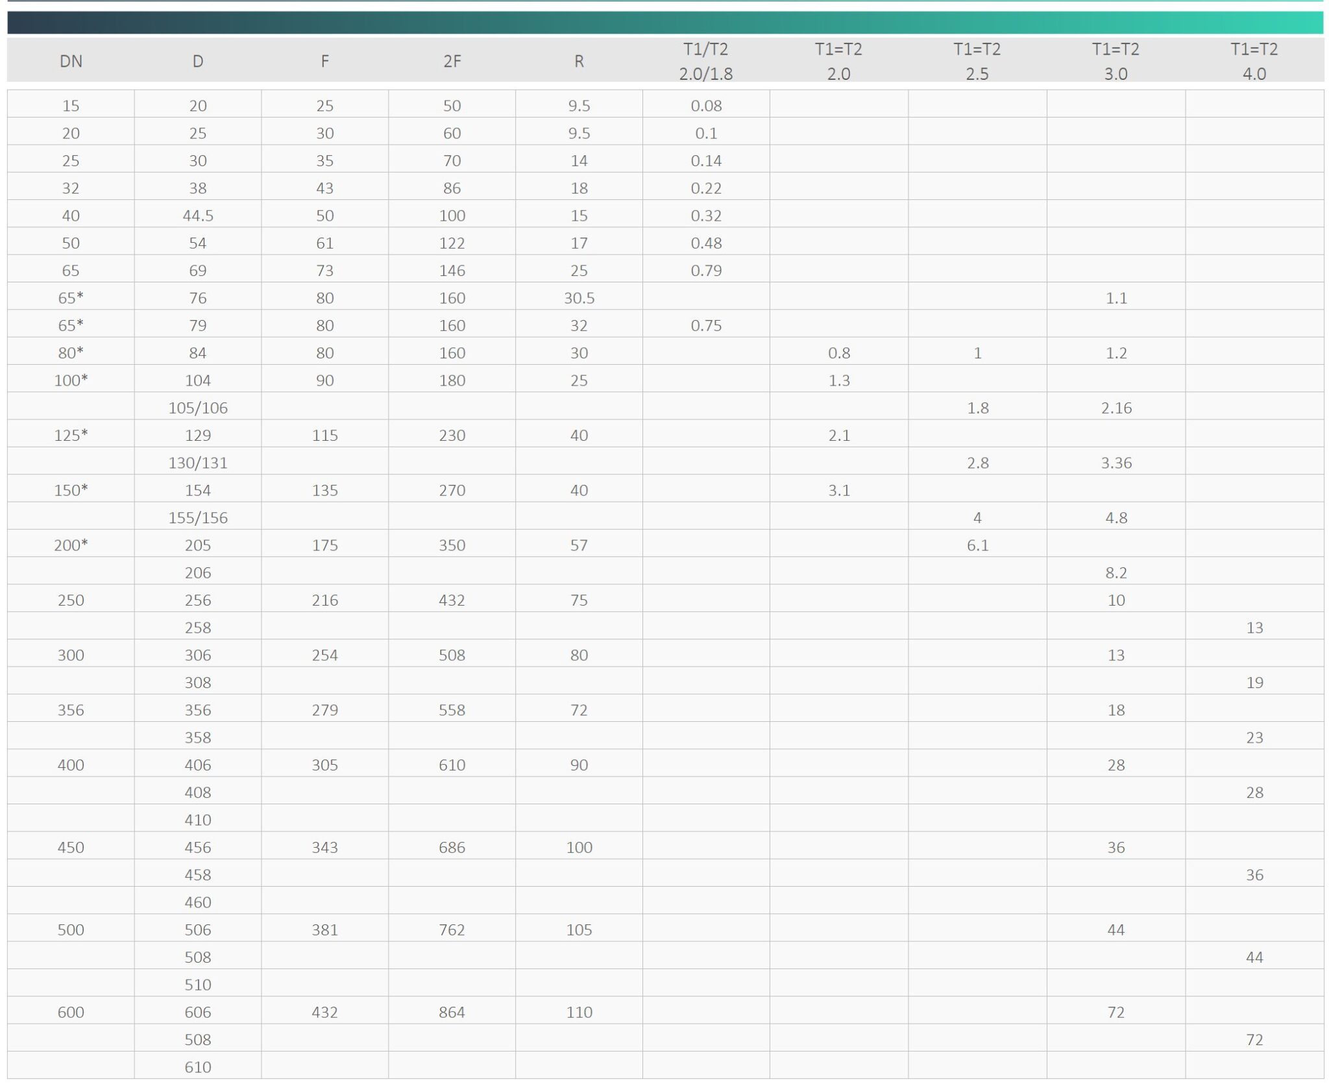1329x1086 pixels.
Task: Click the 3.36 weight value
Action: (x=1116, y=463)
